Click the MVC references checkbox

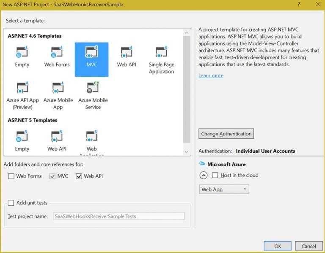[x=52, y=176]
